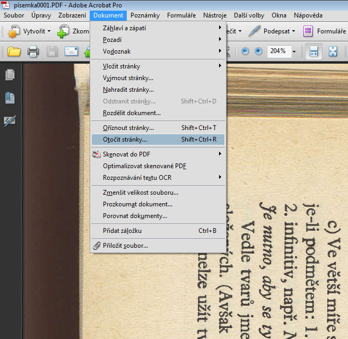Open the Page Thumbnails panel icon
The image size is (348, 339).
coord(10,75)
